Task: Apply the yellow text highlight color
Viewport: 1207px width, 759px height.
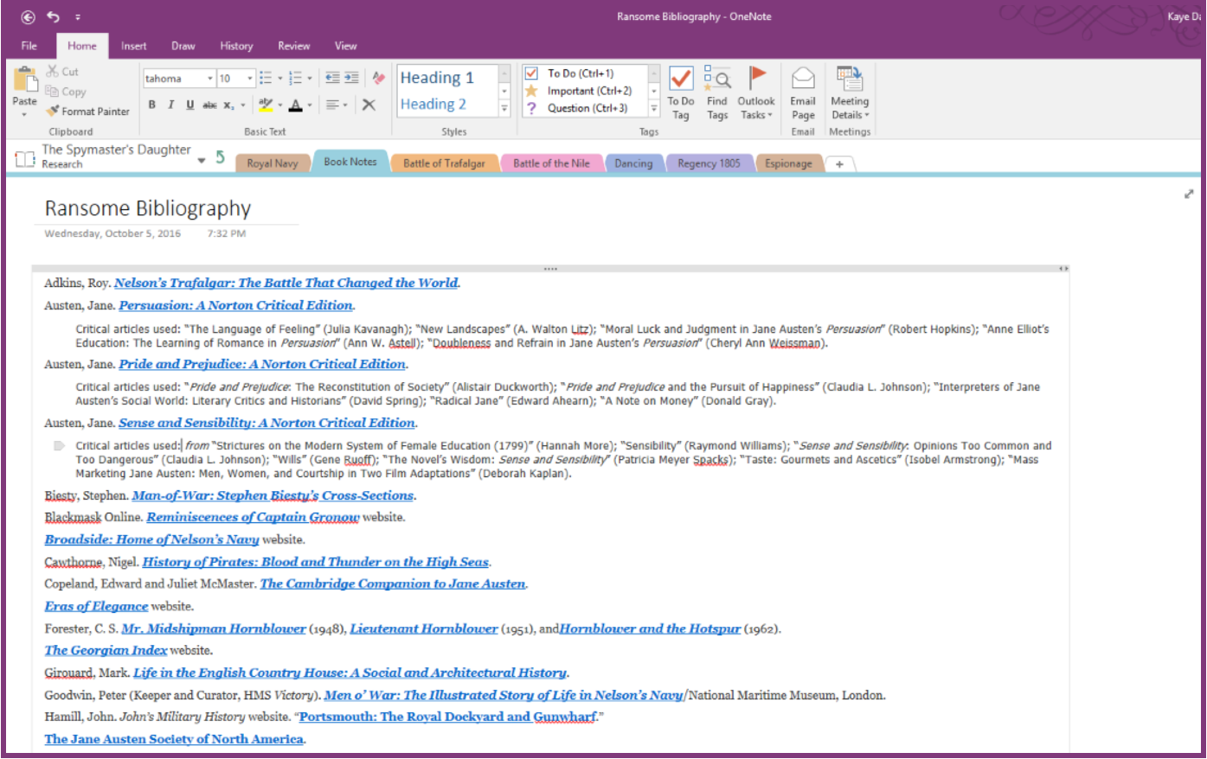Action: point(266,105)
